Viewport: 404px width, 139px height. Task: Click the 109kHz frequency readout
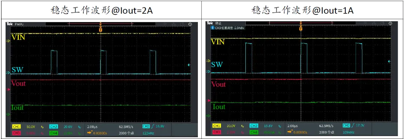coord(349,132)
